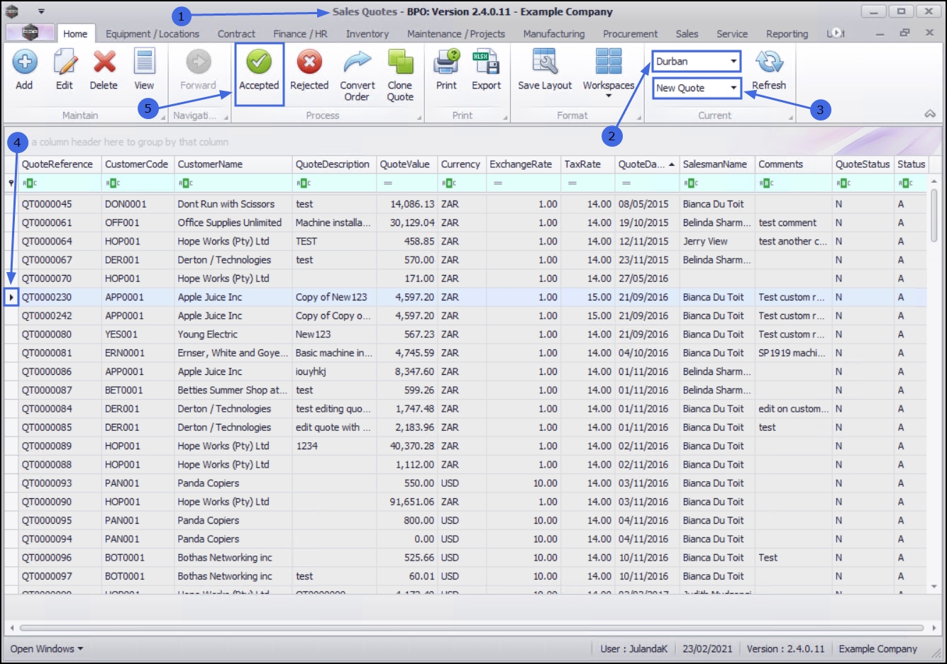Click the QuoteReference filter operator icon

tap(29, 183)
